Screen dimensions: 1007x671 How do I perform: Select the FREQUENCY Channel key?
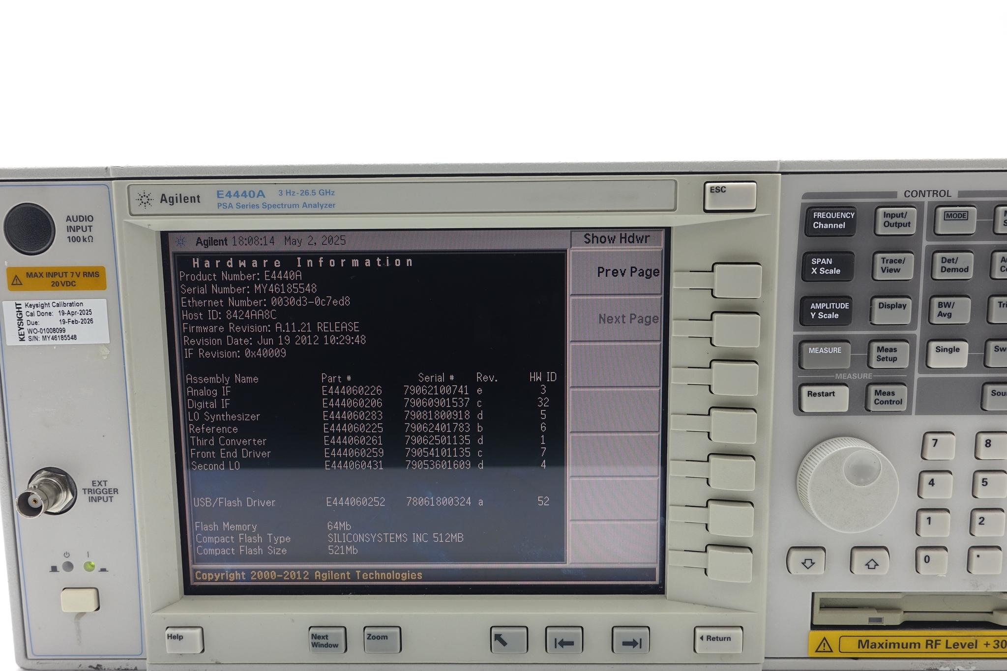coord(830,221)
